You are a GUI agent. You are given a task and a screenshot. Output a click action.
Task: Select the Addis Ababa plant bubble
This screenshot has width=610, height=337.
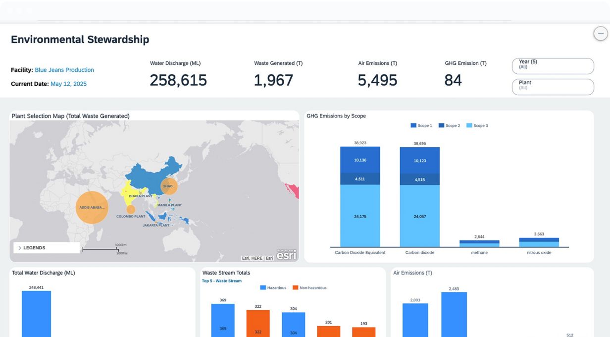[92, 208]
